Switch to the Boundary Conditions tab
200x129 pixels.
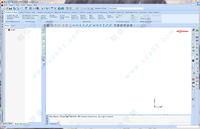coord(116,12)
